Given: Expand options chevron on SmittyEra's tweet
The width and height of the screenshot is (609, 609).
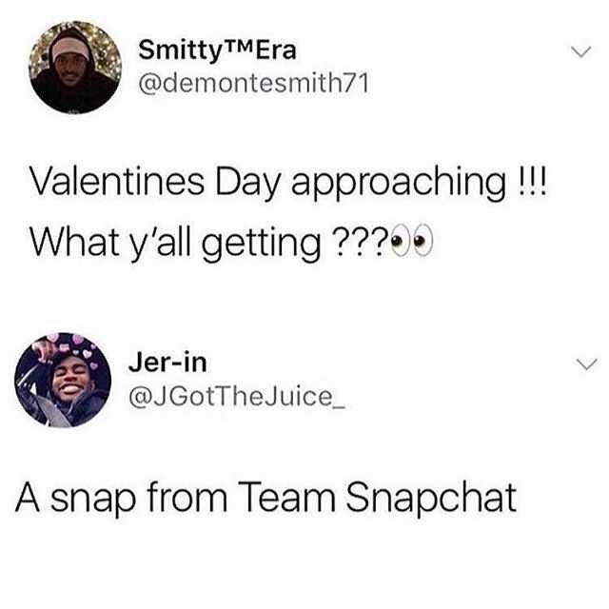Looking at the screenshot, I should point(580,51).
